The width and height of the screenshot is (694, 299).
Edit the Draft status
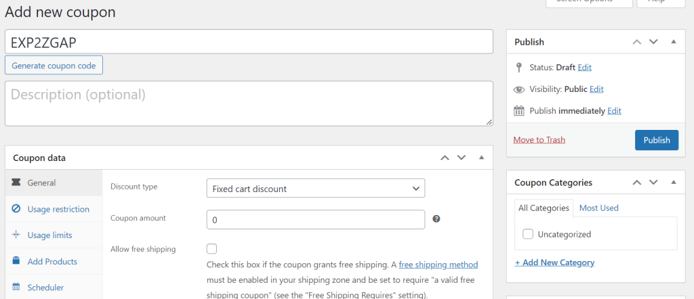(584, 68)
